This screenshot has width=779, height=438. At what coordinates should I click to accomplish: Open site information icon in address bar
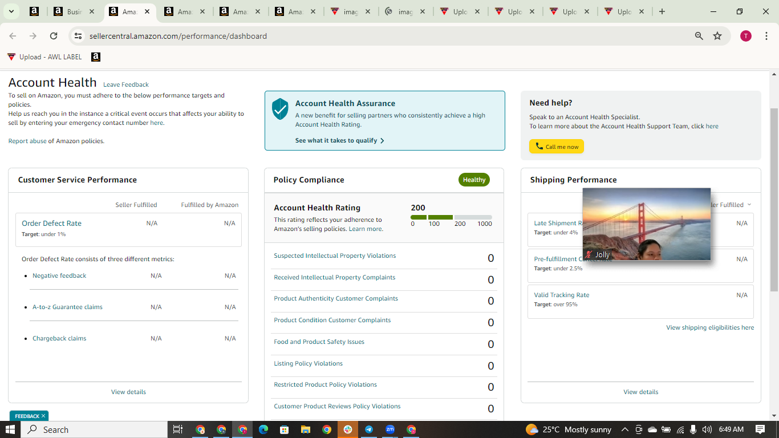coord(78,36)
